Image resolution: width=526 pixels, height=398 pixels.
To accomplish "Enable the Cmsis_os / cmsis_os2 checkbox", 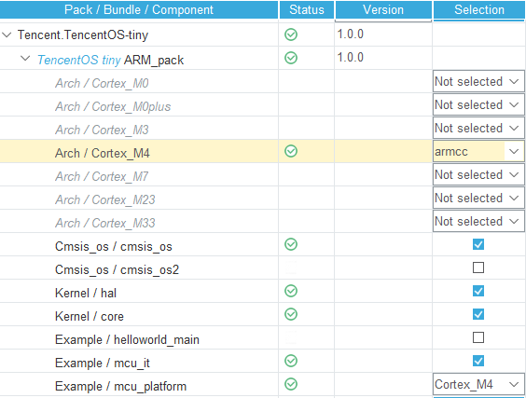I will [478, 268].
